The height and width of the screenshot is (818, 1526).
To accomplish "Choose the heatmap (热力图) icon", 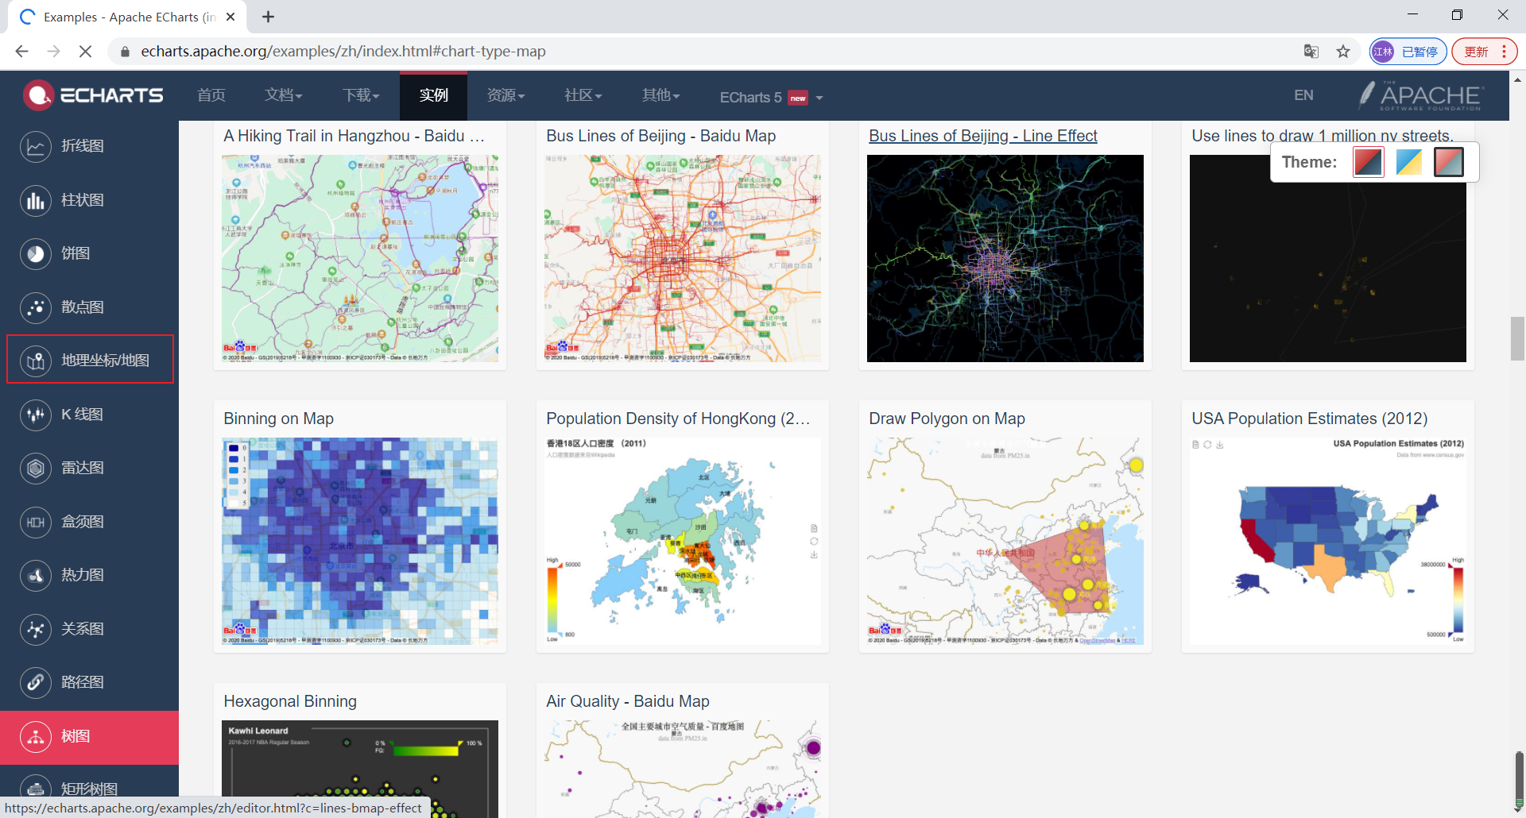I will (36, 575).
